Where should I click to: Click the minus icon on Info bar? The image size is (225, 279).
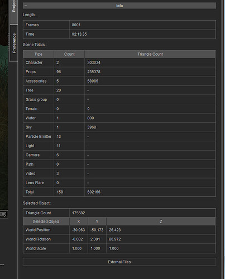[x=26, y=6]
